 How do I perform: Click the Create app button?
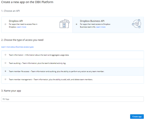click(137, 116)
